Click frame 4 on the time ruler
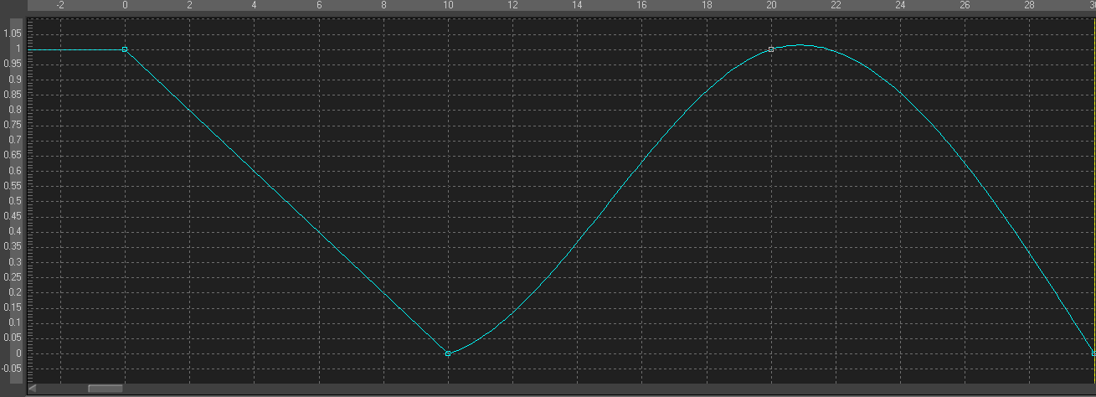 tap(255, 5)
